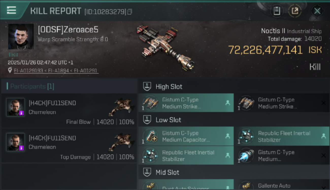Click [ODSF]Zeroace5 victim name
Image resolution: width=330 pixels, height=190 pixels.
(68, 30)
